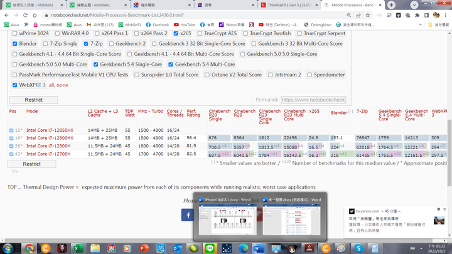Deselect the Intel Core i7-12850HX row checkbox
This screenshot has height=254, width=452.
[11, 130]
